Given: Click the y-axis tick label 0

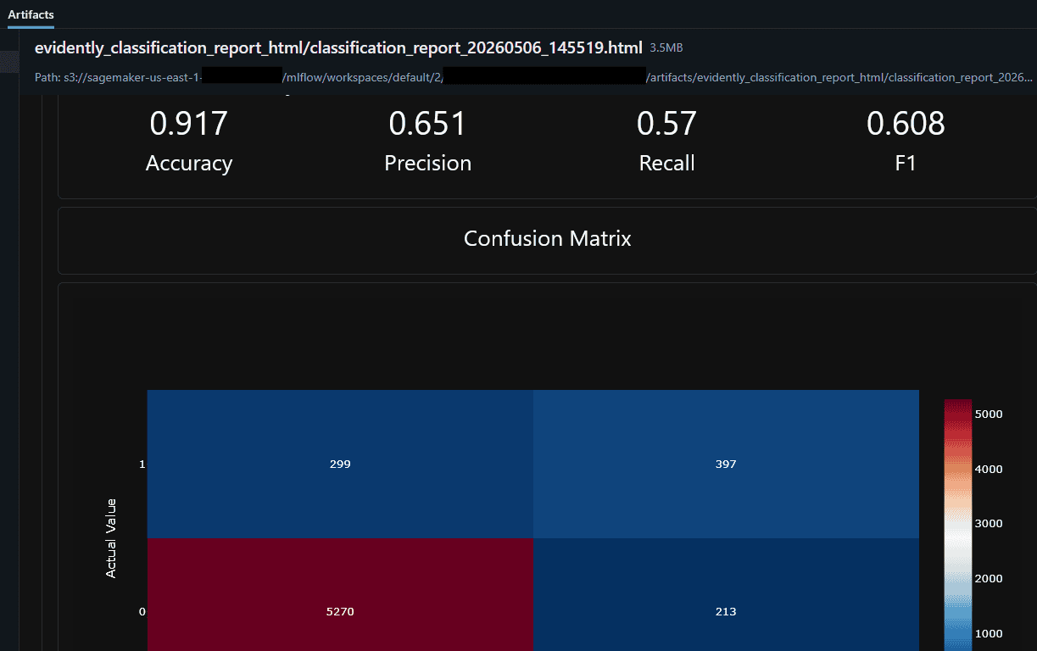Looking at the screenshot, I should pyautogui.click(x=142, y=611).
